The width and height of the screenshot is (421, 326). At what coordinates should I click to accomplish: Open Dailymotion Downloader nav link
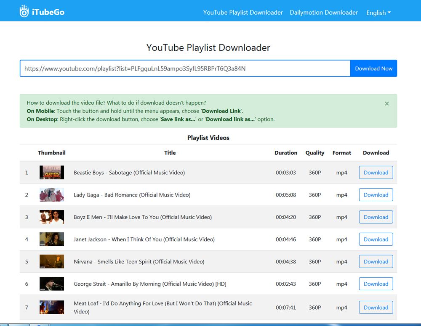(323, 12)
